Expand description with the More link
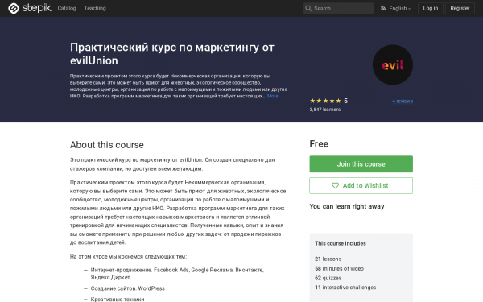Screen dimensions: 483x302 pos(273,96)
